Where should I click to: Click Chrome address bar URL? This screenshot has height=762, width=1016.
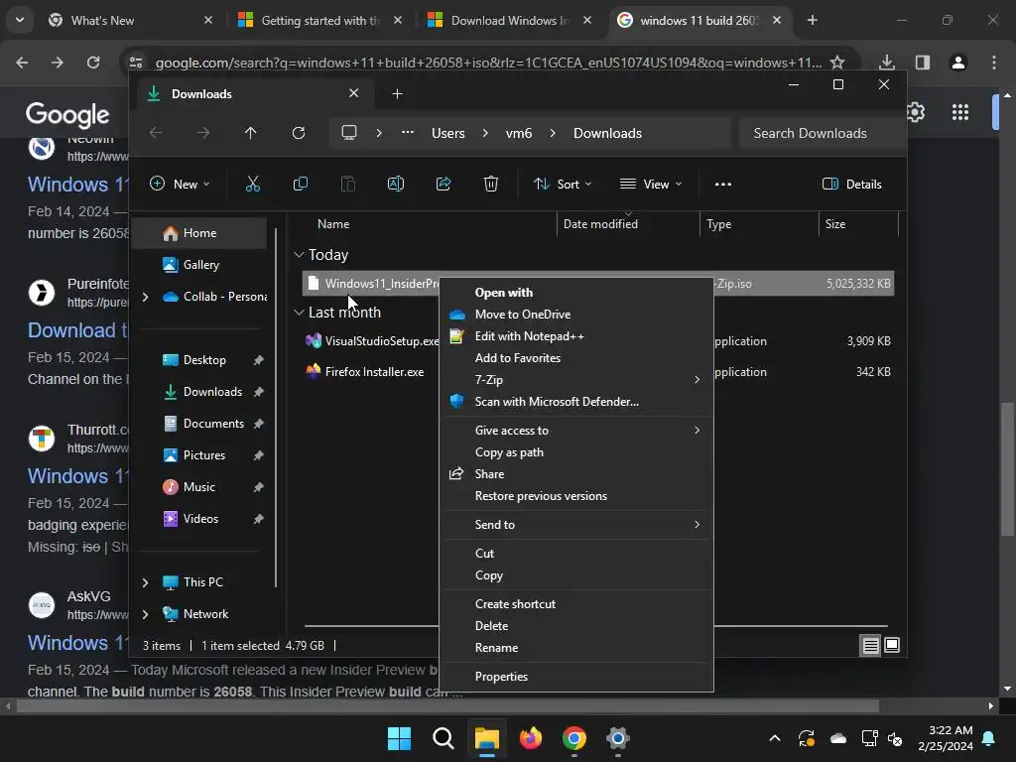[x=488, y=63]
